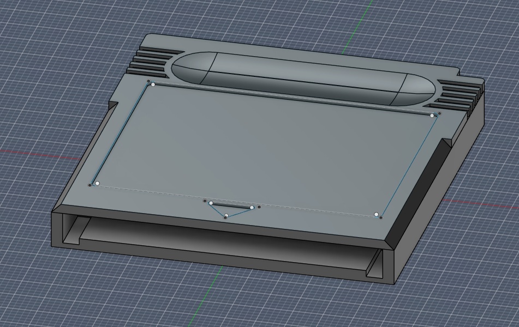
Task: Select white sketch point at rectangle's bottom-left corner
Action: point(97,183)
